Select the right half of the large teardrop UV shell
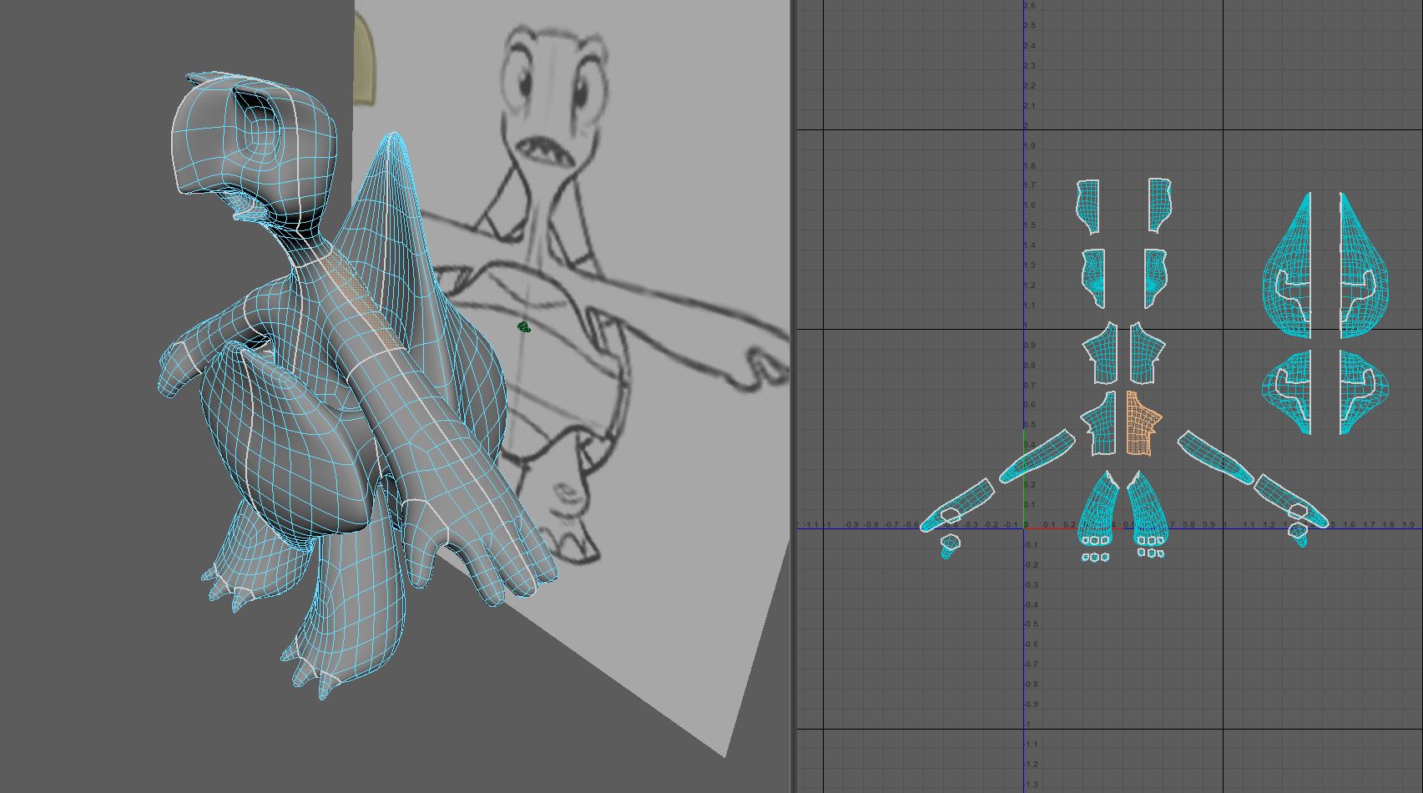The width and height of the screenshot is (1423, 793). point(1365,265)
